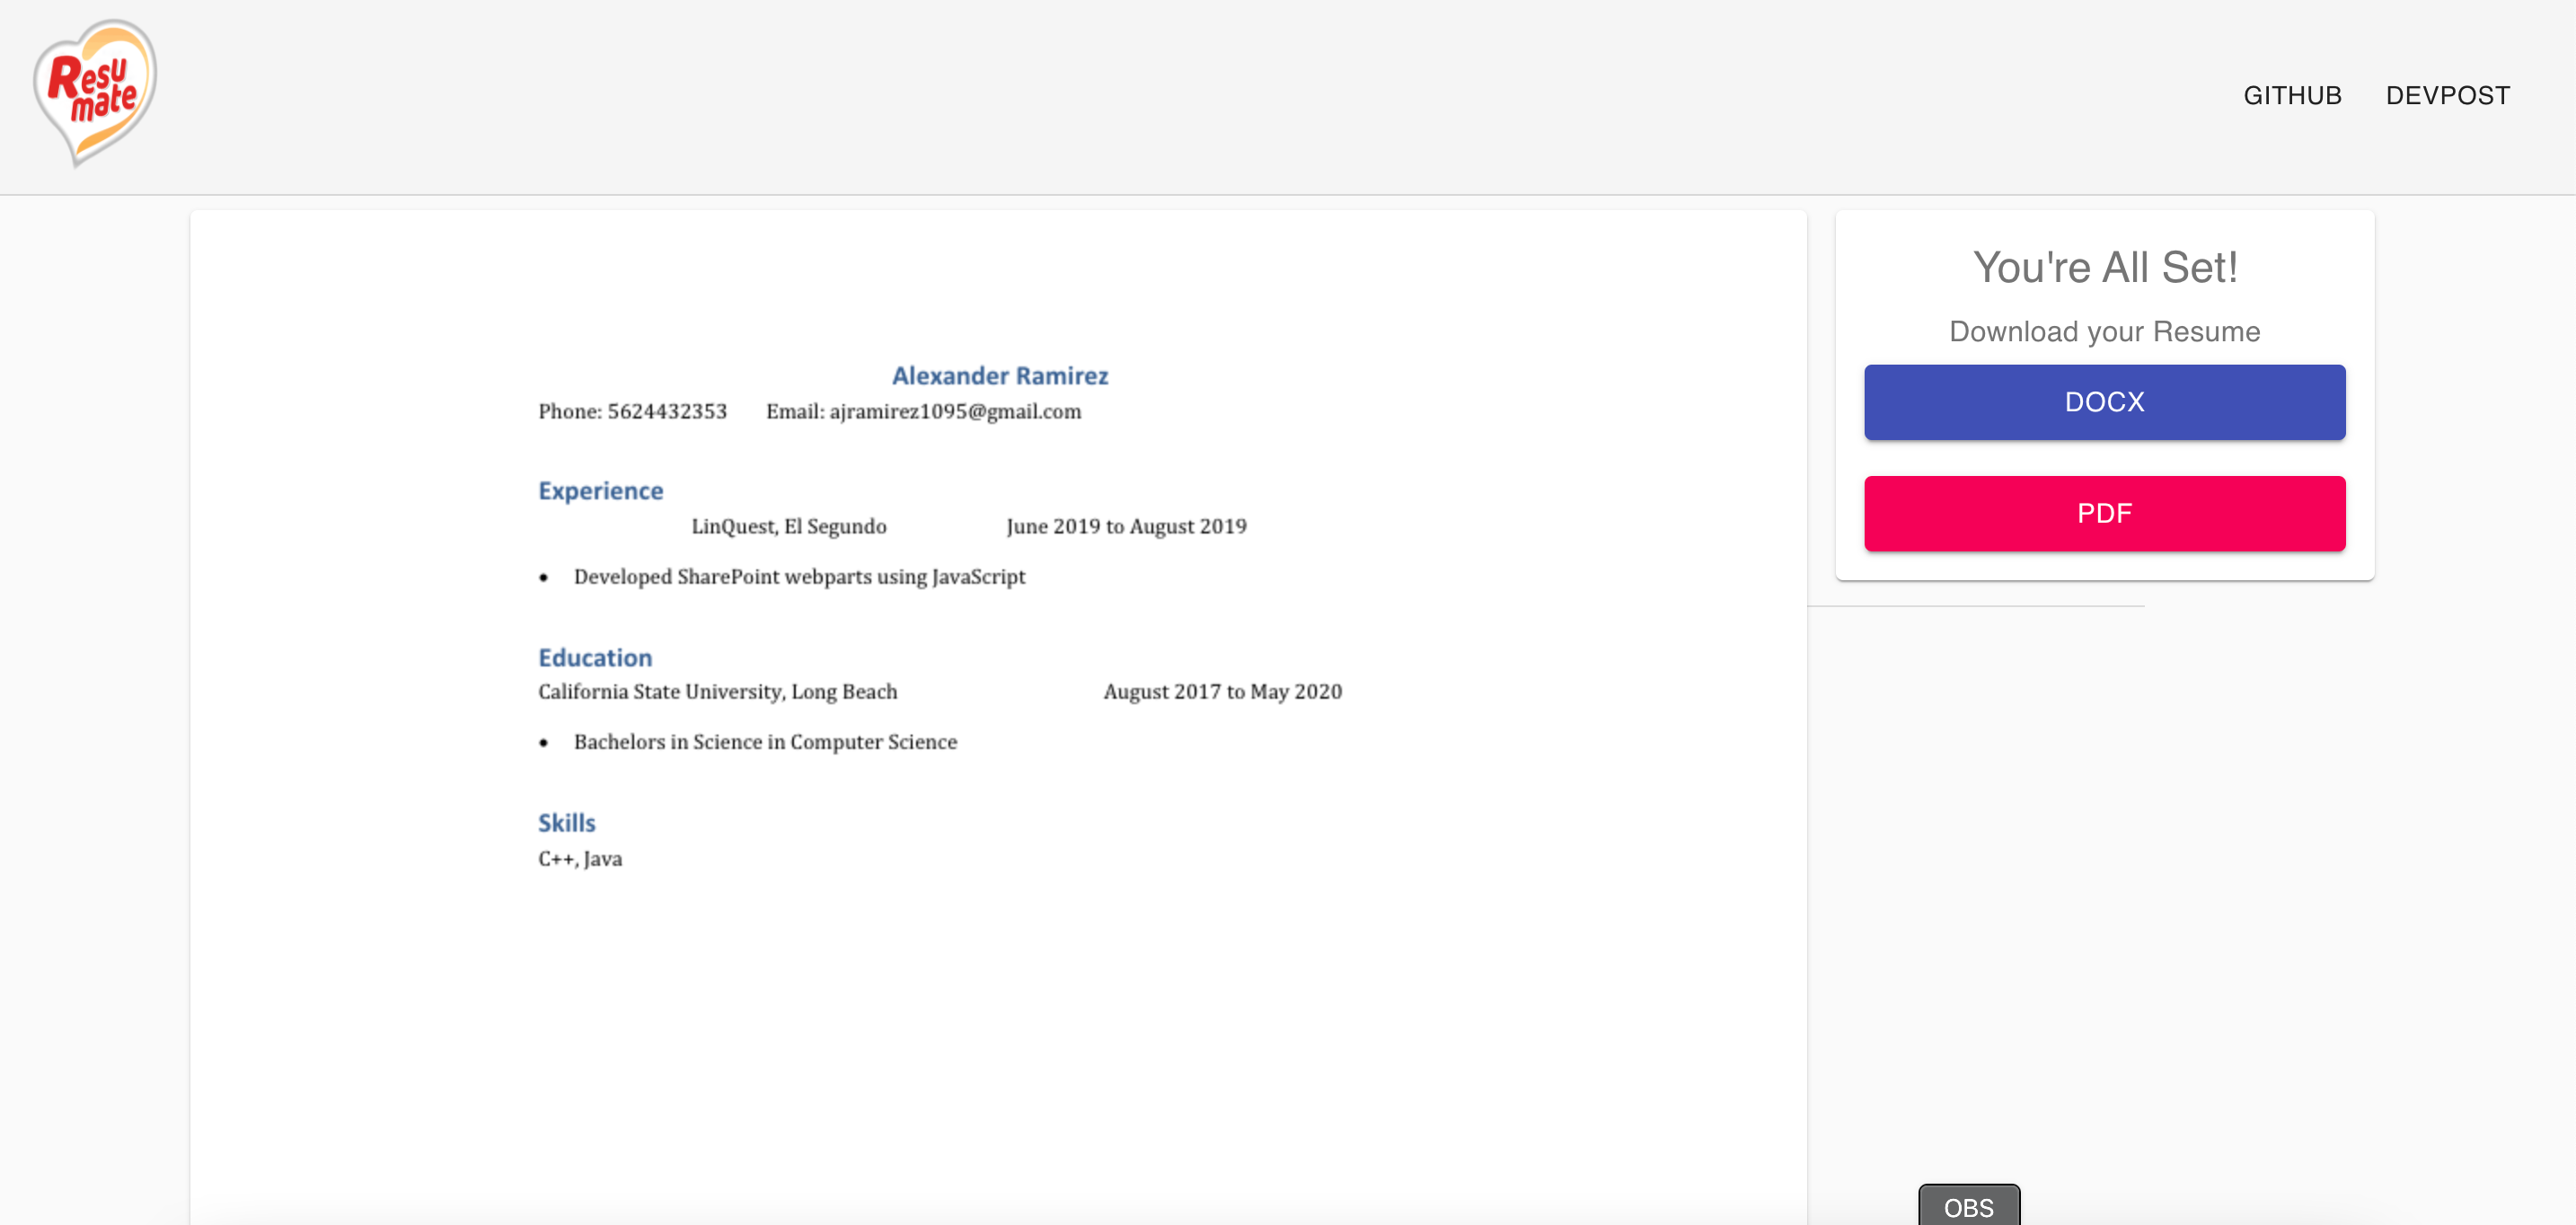Click the Alexander Ramirez name heading
The width and height of the screenshot is (2576, 1225).
point(999,376)
